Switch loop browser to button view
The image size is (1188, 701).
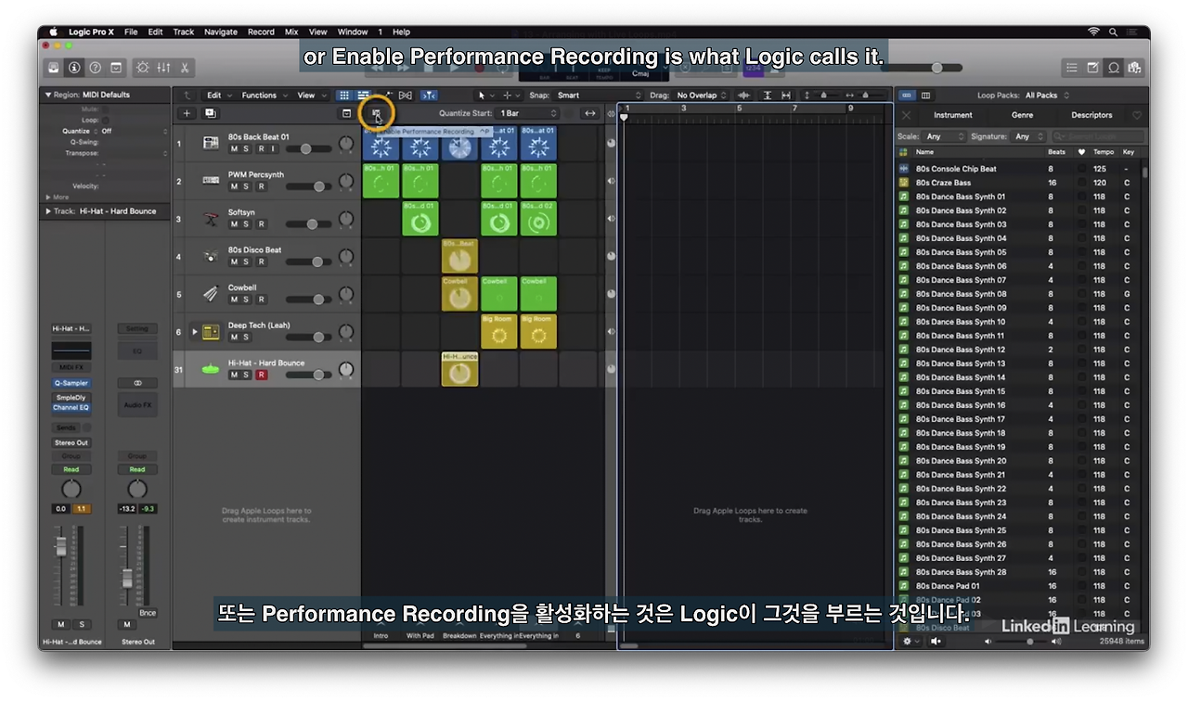click(x=907, y=95)
